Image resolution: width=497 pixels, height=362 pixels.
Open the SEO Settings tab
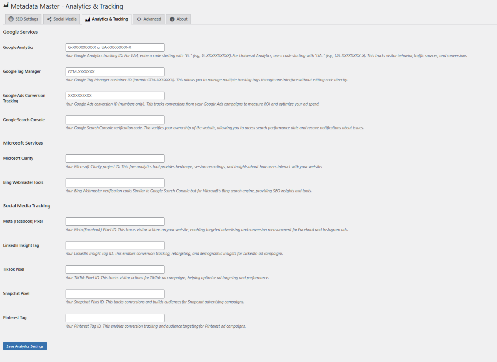[x=23, y=19]
